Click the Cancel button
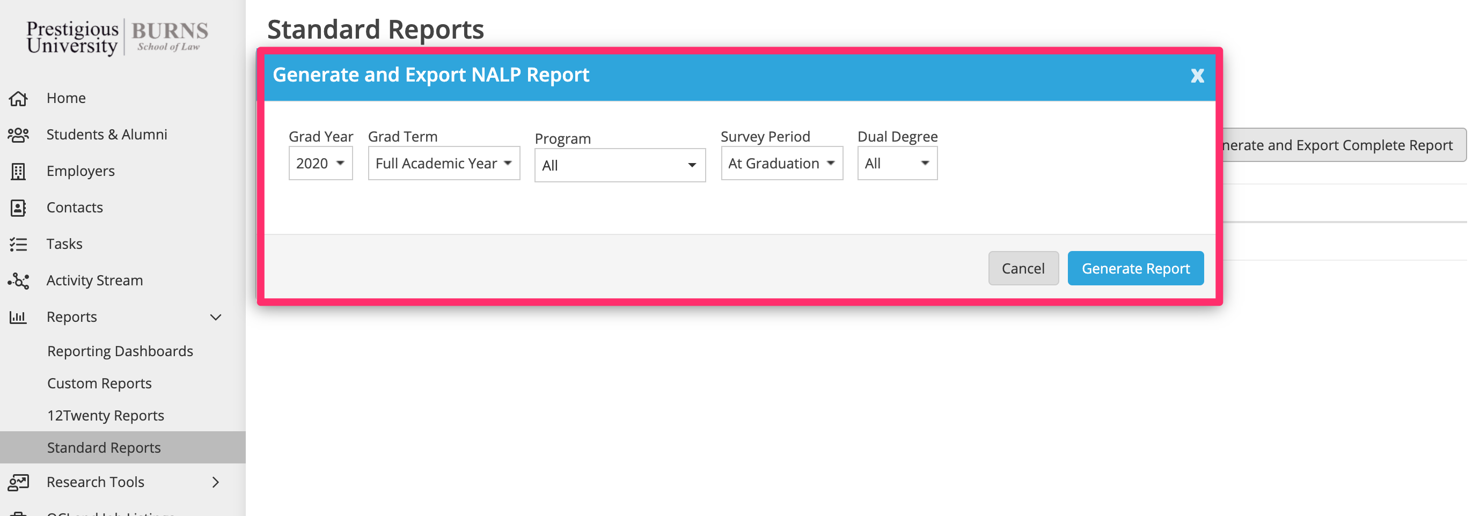This screenshot has height=516, width=1480. (1023, 269)
